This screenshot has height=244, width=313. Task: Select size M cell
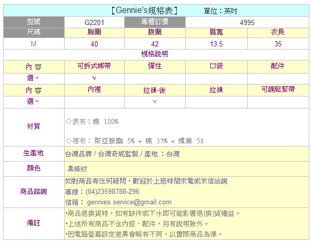[34, 44]
